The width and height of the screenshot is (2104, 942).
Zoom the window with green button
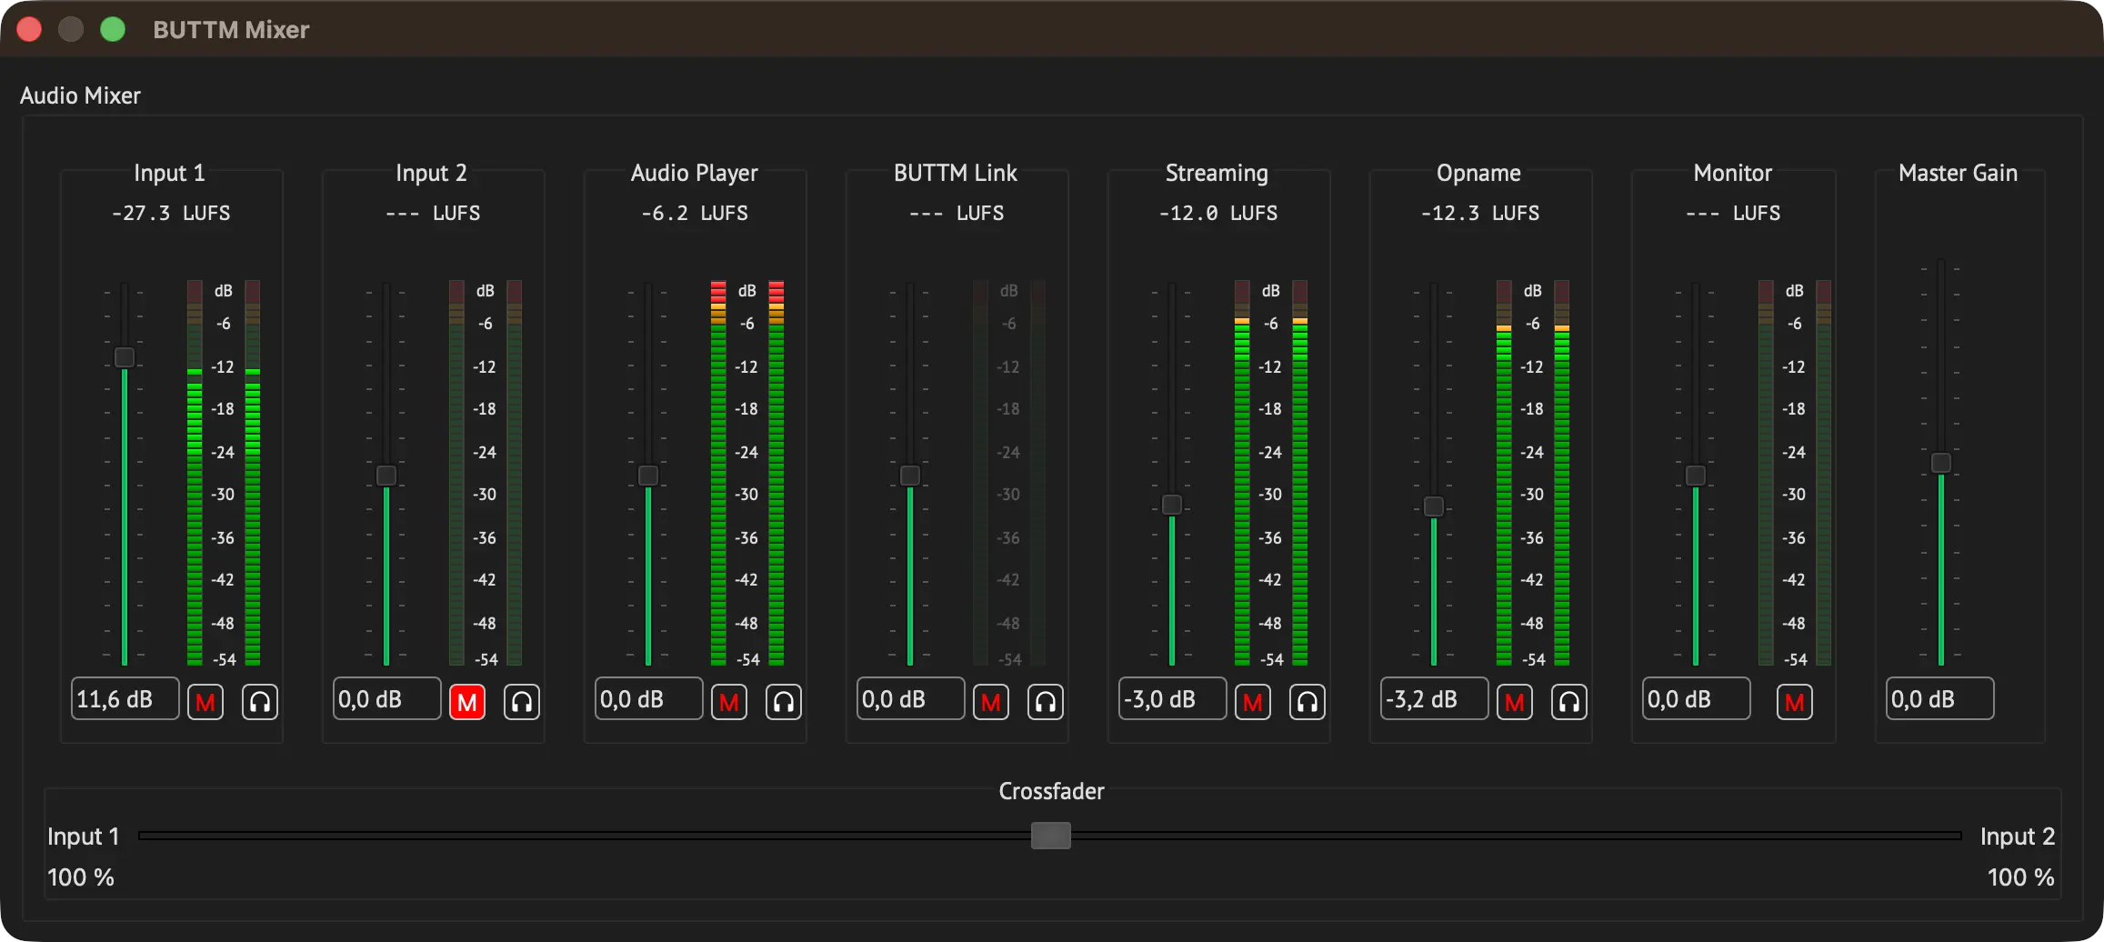113,29
